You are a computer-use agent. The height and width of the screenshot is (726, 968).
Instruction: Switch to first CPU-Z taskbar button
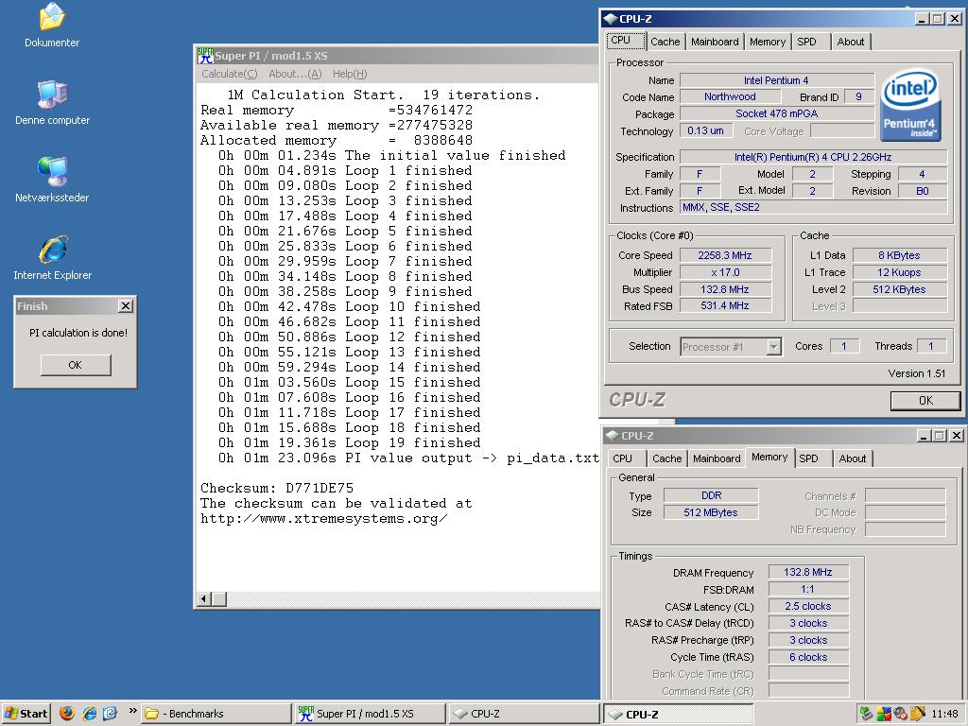point(524,713)
